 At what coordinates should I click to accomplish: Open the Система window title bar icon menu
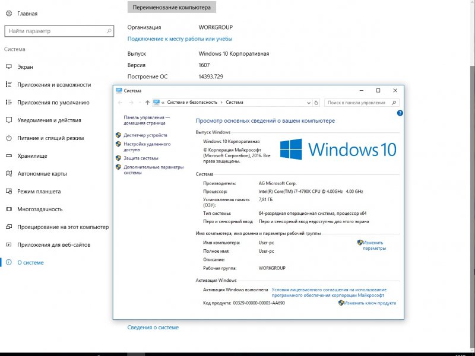tap(119, 91)
